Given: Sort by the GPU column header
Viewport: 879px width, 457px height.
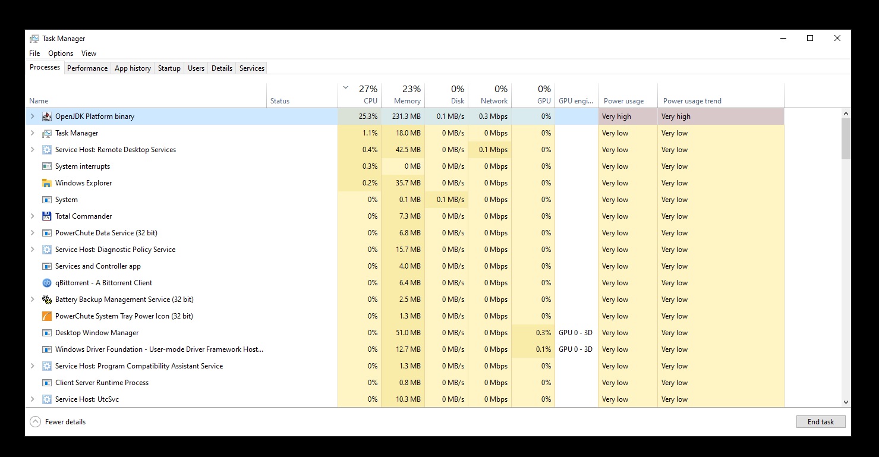Looking at the screenshot, I should (533, 95).
